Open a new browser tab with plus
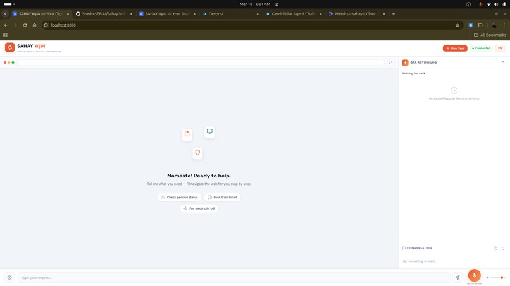Screen dimensions: 510x286 [394, 14]
